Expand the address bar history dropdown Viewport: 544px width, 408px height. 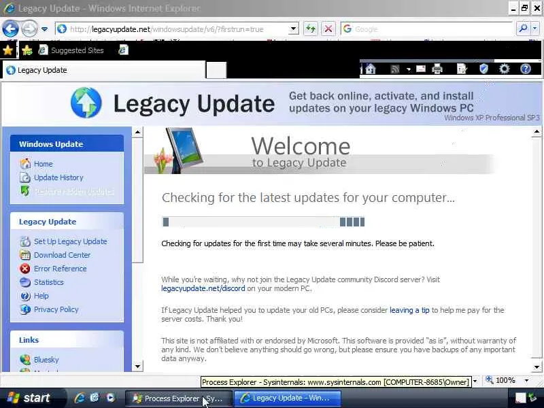click(x=294, y=29)
